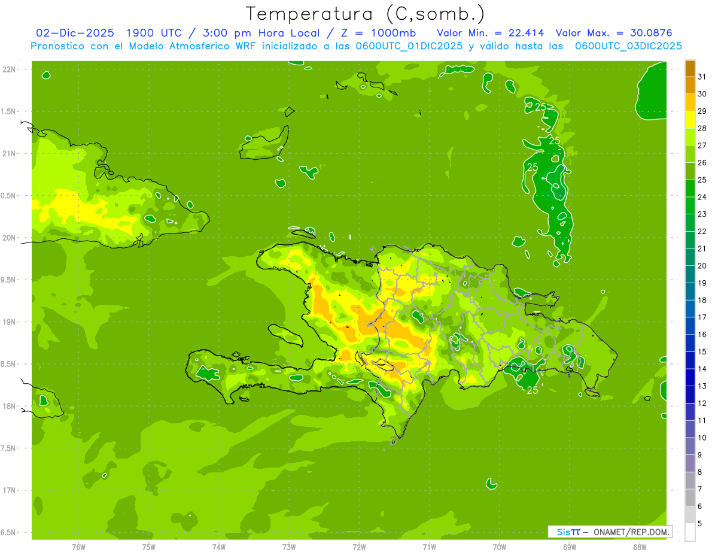Select the 72W longitude tick label
The width and height of the screenshot is (718, 555).
[x=359, y=547]
